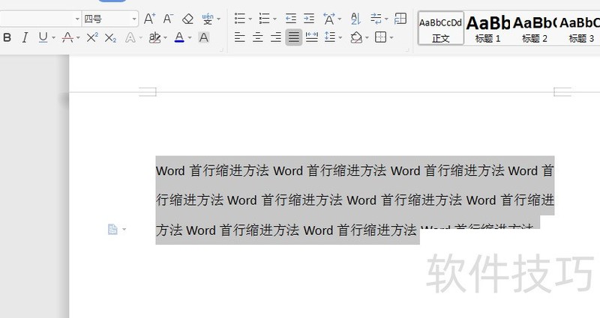
Task: Open borders dropdown arrow
Action: tap(391, 37)
